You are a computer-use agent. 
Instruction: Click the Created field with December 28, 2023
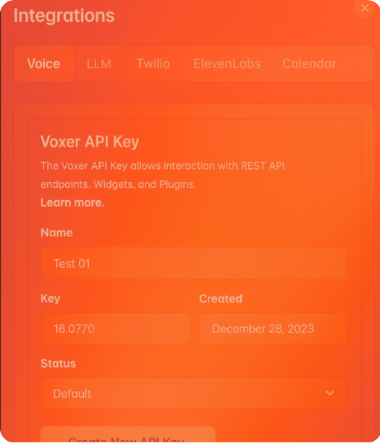point(274,329)
